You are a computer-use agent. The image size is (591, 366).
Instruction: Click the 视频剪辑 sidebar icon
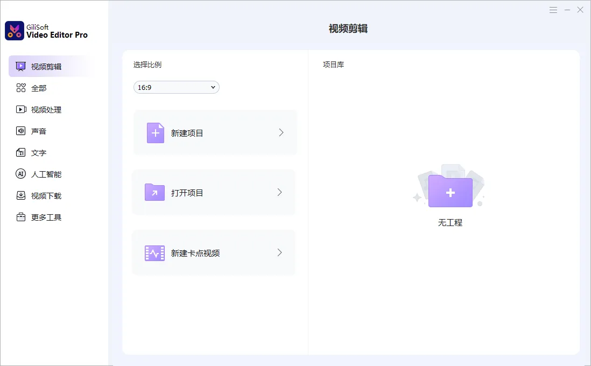(x=21, y=67)
